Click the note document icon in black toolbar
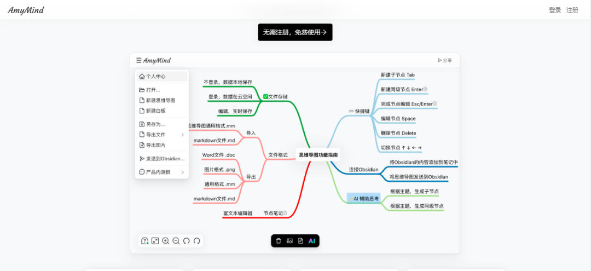Viewport: 591px width, 271px height. [x=300, y=241]
